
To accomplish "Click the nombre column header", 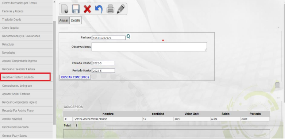I will (x=108, y=114).
